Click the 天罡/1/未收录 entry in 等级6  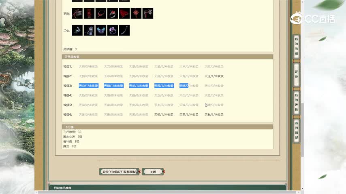pyautogui.click(x=189, y=115)
